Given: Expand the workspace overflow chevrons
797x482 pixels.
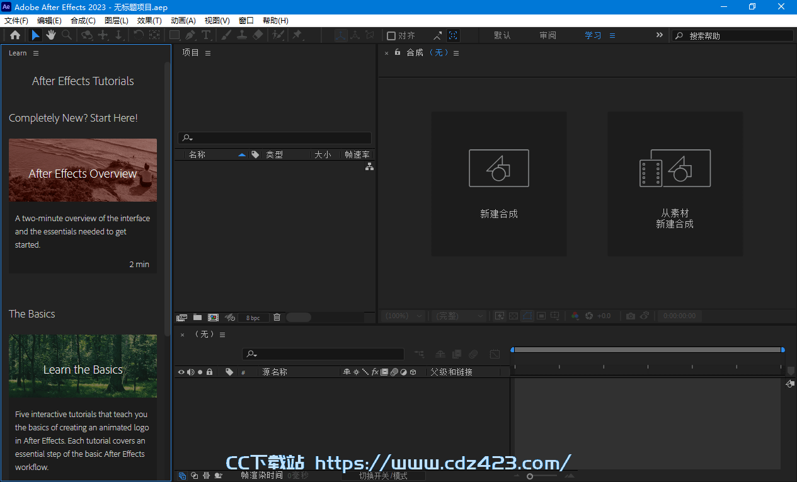Looking at the screenshot, I should 659,35.
